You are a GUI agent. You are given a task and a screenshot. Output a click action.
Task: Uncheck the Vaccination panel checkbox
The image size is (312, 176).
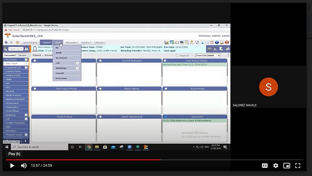point(166,117)
